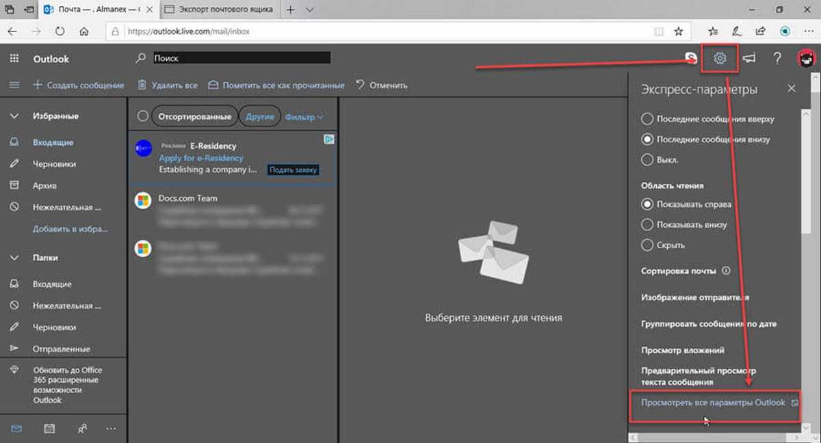Click 'Просмотреть все параметры Outlook' link
821x443 pixels.
(713, 403)
